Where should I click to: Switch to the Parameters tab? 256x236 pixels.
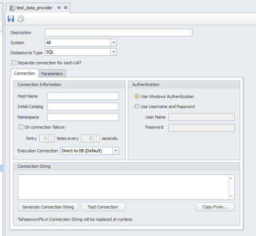(52, 74)
